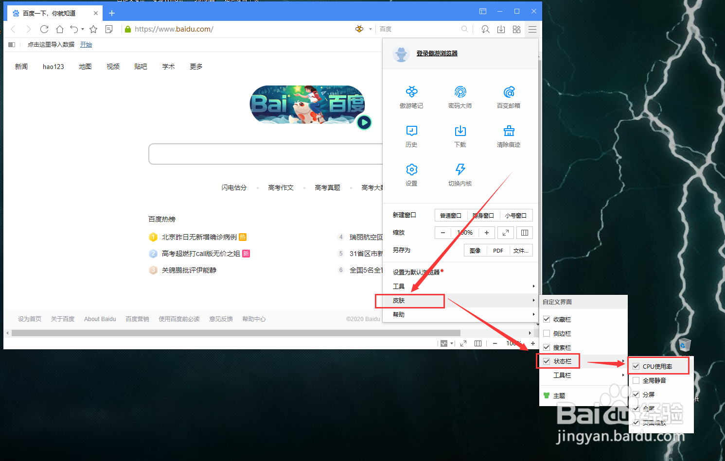Open 新闻 link on Baidu page

coord(21,67)
